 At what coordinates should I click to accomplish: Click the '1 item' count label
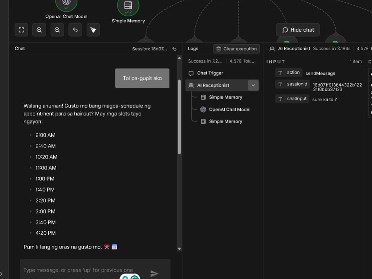pyautogui.click(x=356, y=61)
